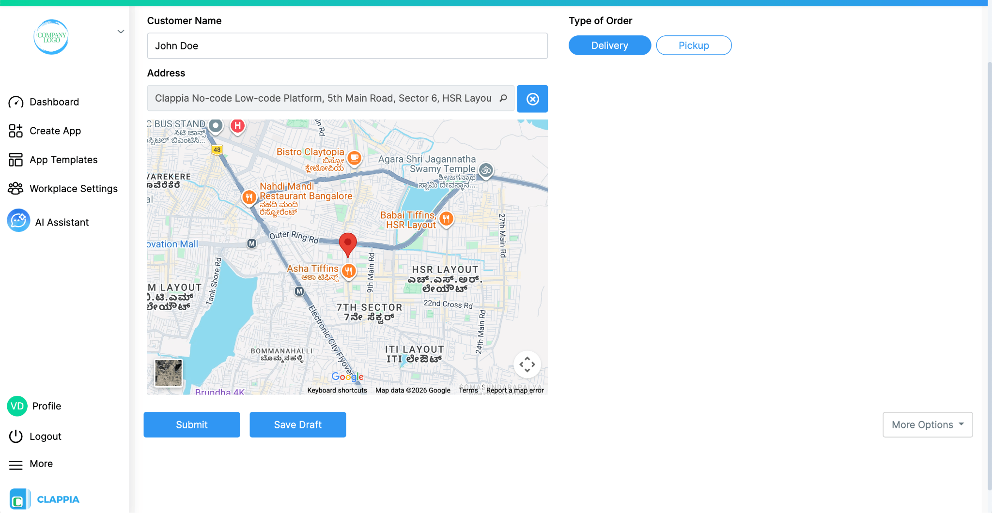This screenshot has height=513, width=992.
Task: Click the Customer Name input field
Action: point(347,46)
